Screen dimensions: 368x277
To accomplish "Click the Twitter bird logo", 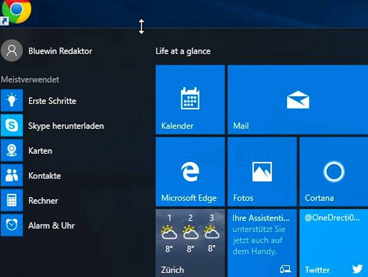I will pyautogui.click(x=357, y=269).
